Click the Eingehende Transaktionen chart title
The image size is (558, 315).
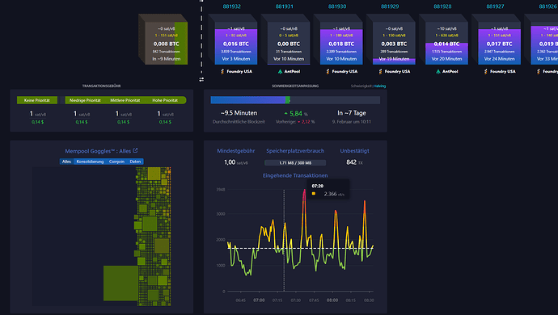click(x=295, y=175)
